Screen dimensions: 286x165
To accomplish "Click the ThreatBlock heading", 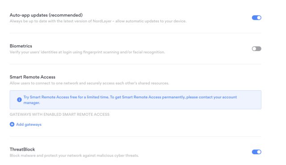I will pos(22,149).
